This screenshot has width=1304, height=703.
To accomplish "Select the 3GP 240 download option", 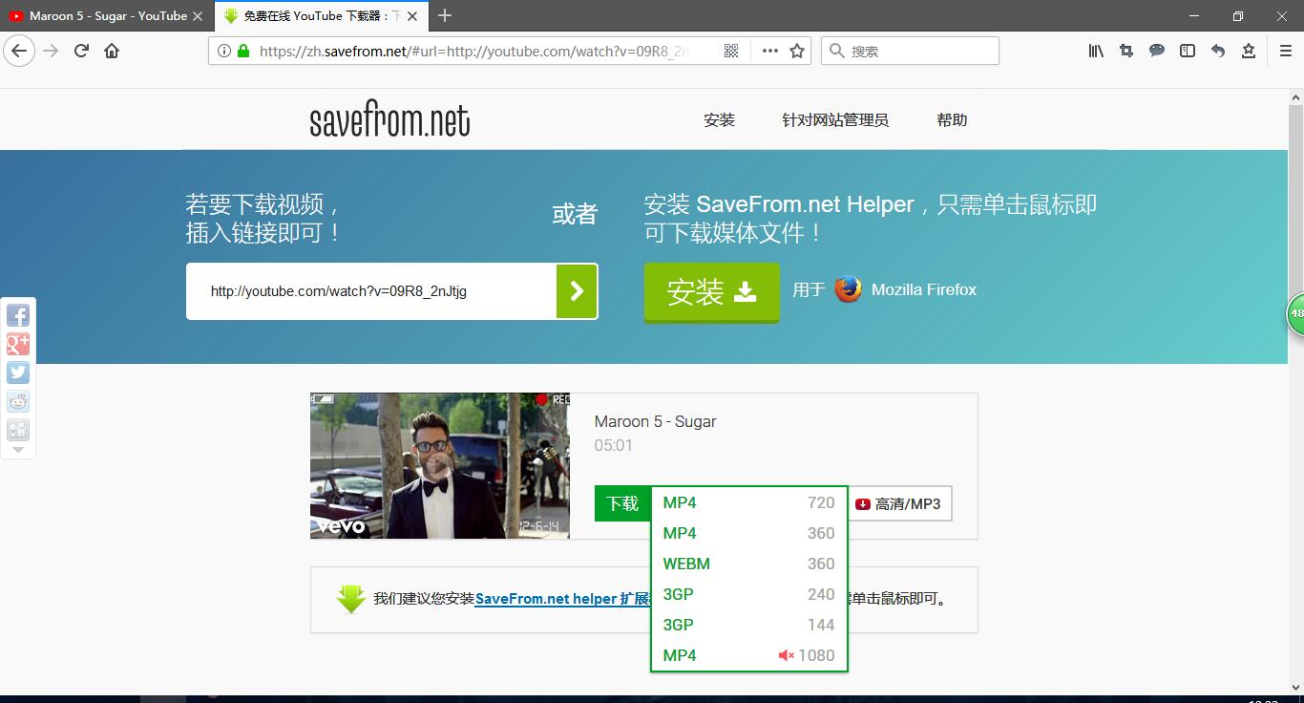I will coord(748,594).
